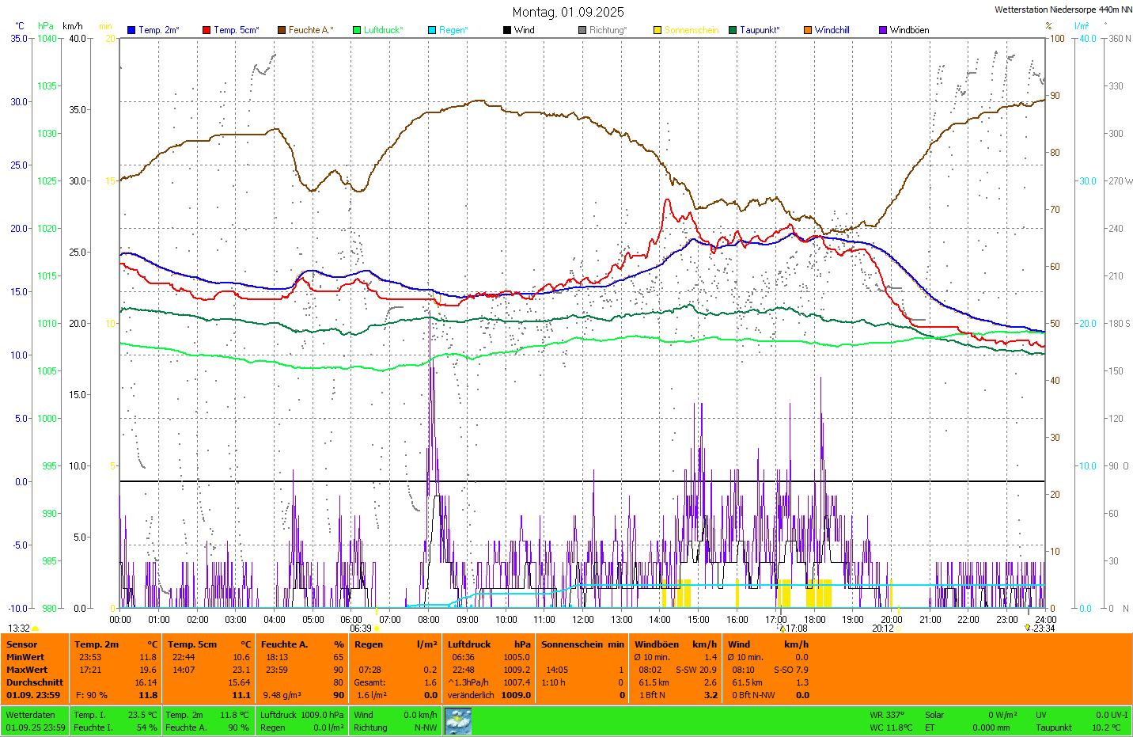The image size is (1133, 737).
Task: Click the sunset marker at 20:12
Action: pos(899,629)
